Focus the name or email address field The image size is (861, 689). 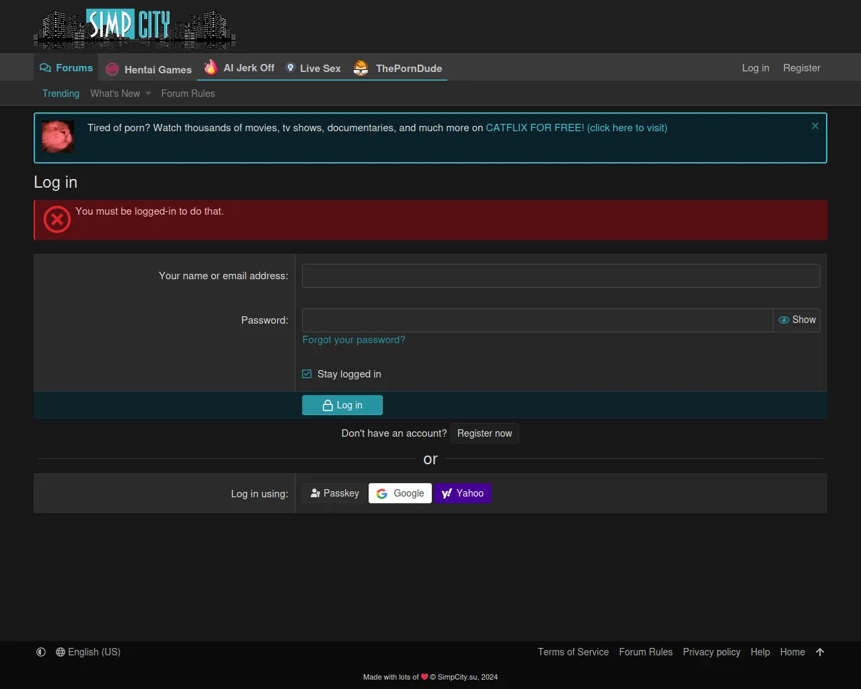tap(560, 276)
